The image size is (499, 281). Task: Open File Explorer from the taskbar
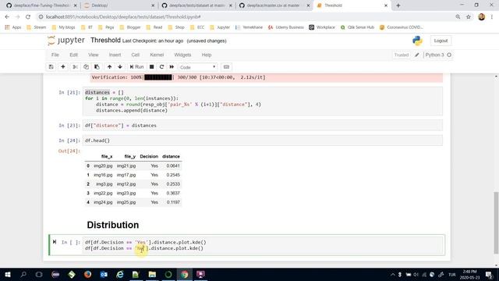[152, 274]
